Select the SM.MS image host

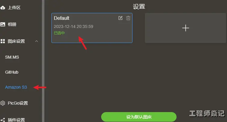coord(12,57)
